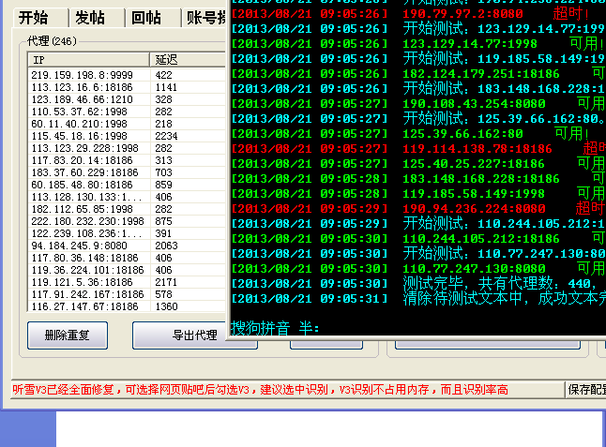Select proxy row 222.180.232.230:1998
This screenshot has width=606, height=447.
pyautogui.click(x=88, y=221)
